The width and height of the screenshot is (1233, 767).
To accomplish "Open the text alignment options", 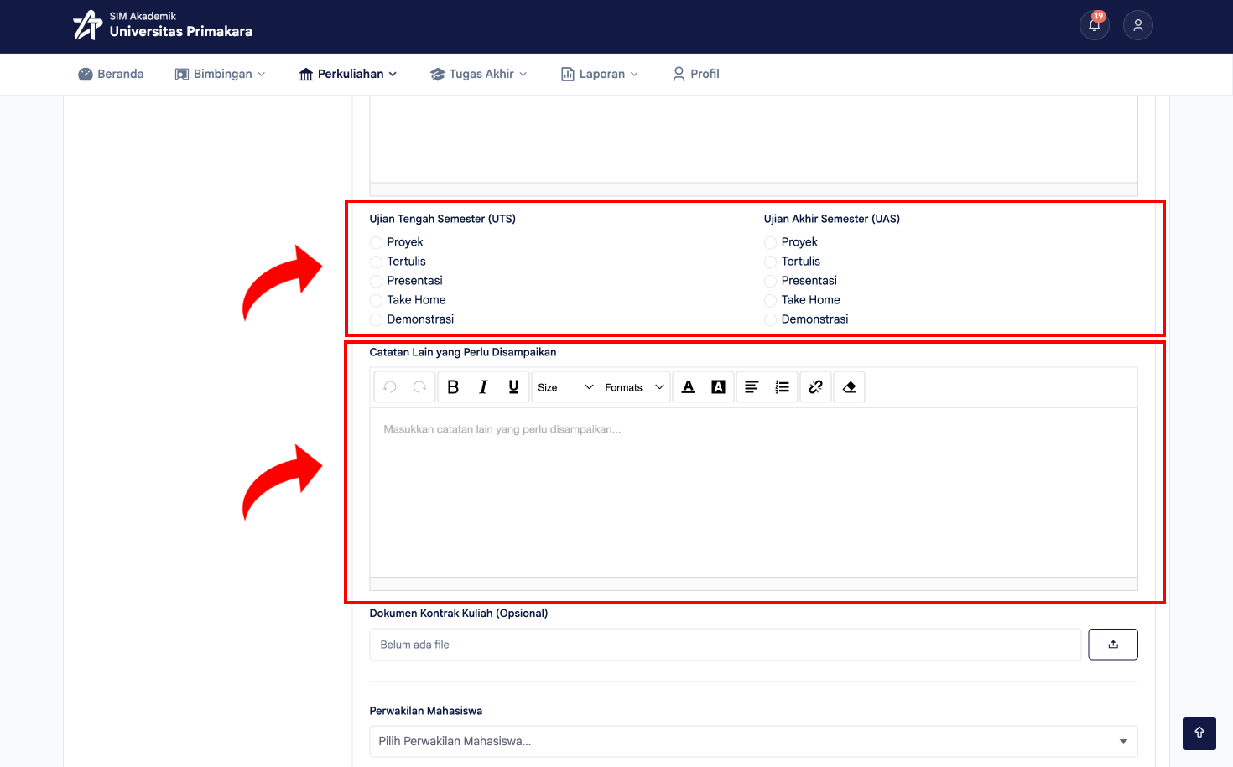I will click(x=752, y=387).
